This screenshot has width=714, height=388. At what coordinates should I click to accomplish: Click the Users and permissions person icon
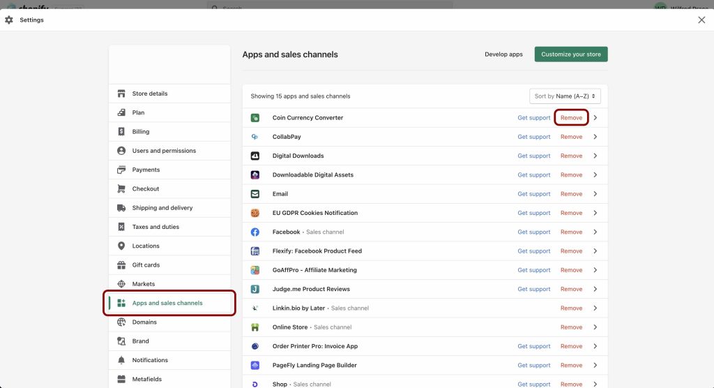pyautogui.click(x=121, y=151)
